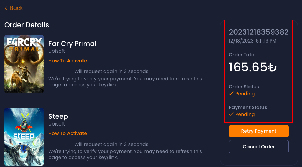Open How To Activate for Steep
Image resolution: width=302 pixels, height=167 pixels.
pos(67,133)
